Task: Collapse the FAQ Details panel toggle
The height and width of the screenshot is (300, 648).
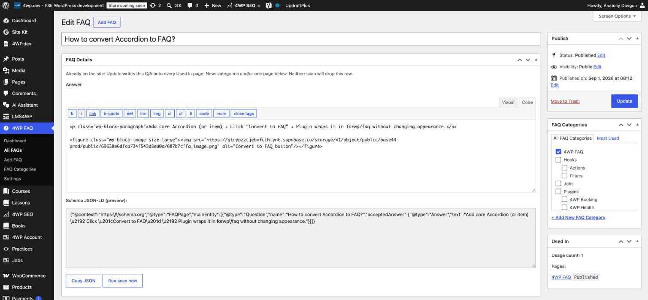Action: [x=536, y=60]
